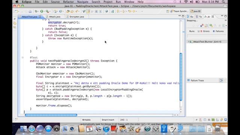Open the File menu
This screenshot has height=135, width=240.
(x=37, y=2)
